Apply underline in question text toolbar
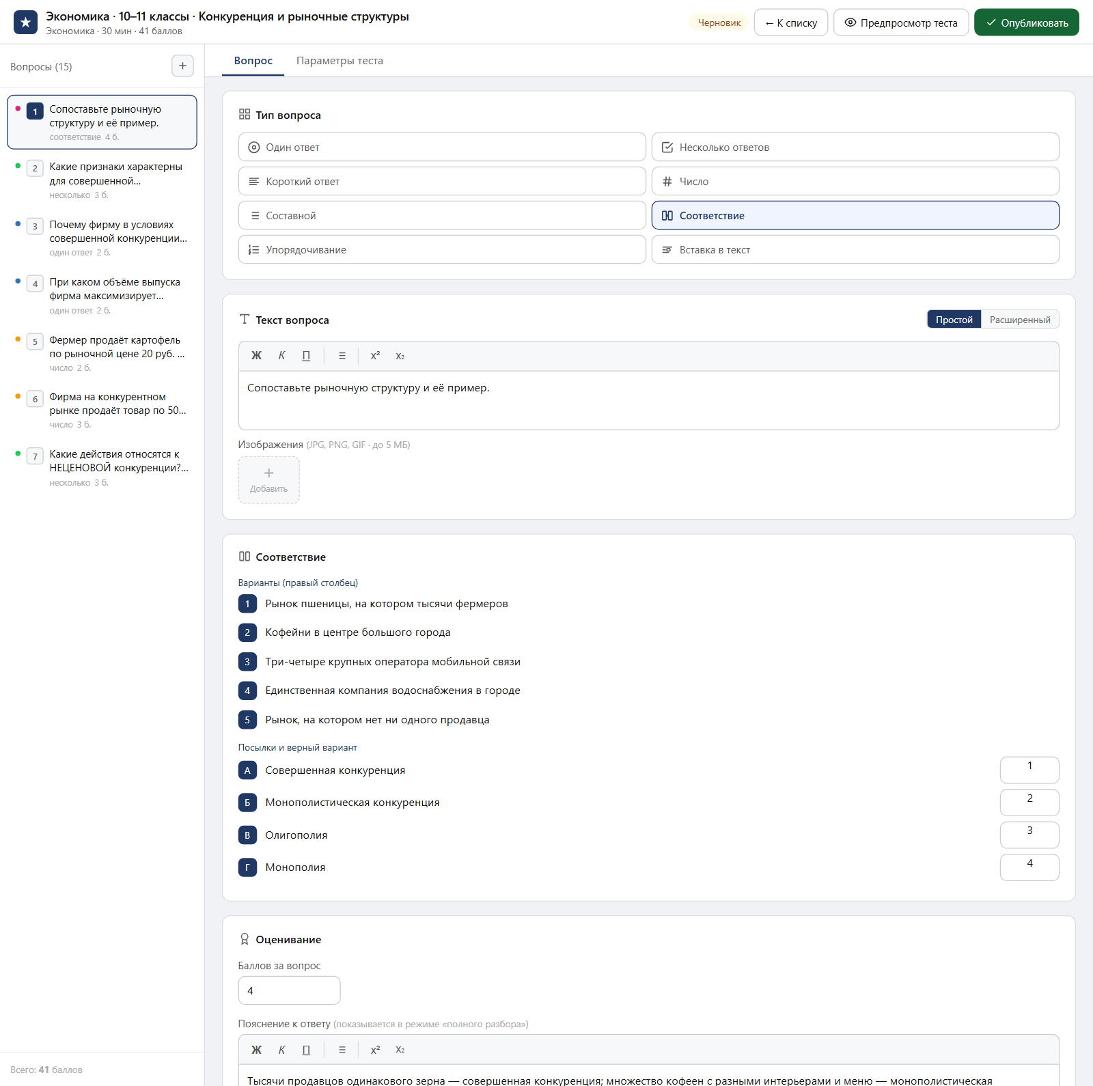This screenshot has height=1086, width=1093. coord(306,356)
